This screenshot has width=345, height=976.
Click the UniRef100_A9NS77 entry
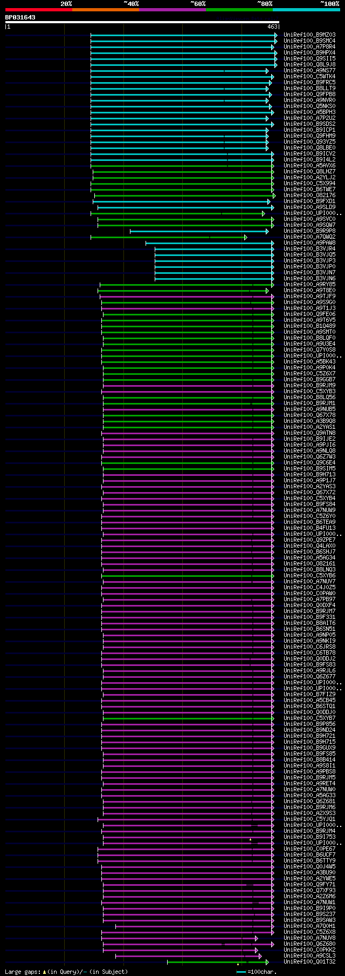309,70
